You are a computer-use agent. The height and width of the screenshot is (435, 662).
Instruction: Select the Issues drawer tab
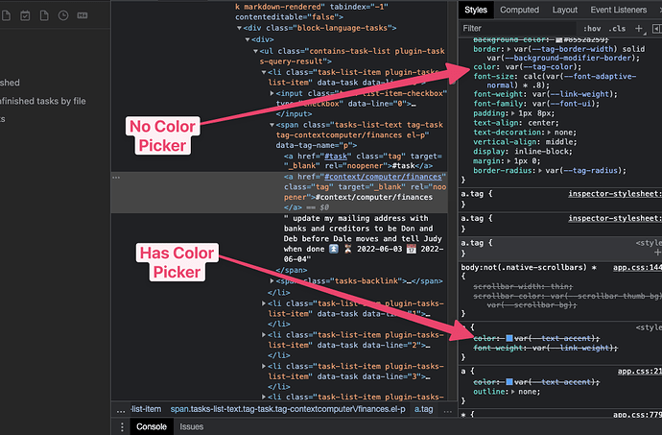tap(191, 427)
